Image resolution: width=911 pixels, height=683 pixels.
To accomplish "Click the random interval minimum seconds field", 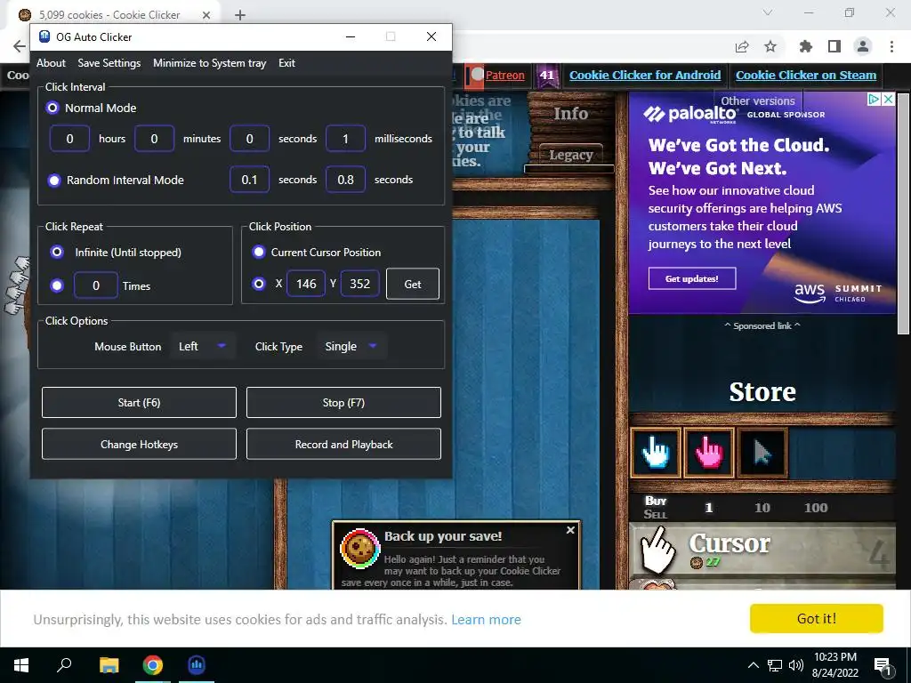I will pyautogui.click(x=250, y=180).
